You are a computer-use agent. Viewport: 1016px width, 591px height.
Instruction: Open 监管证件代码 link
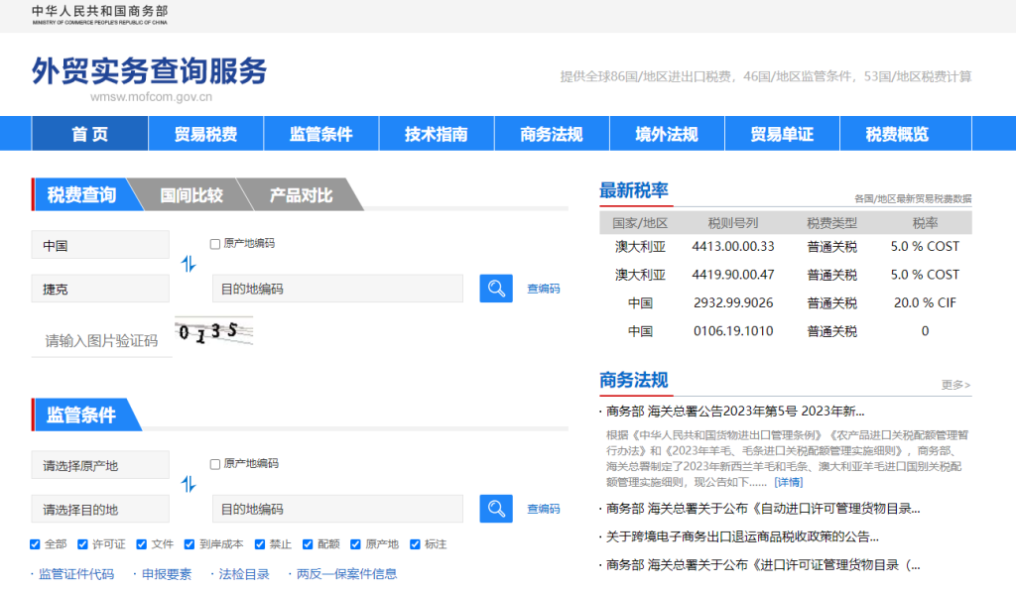click(76, 573)
